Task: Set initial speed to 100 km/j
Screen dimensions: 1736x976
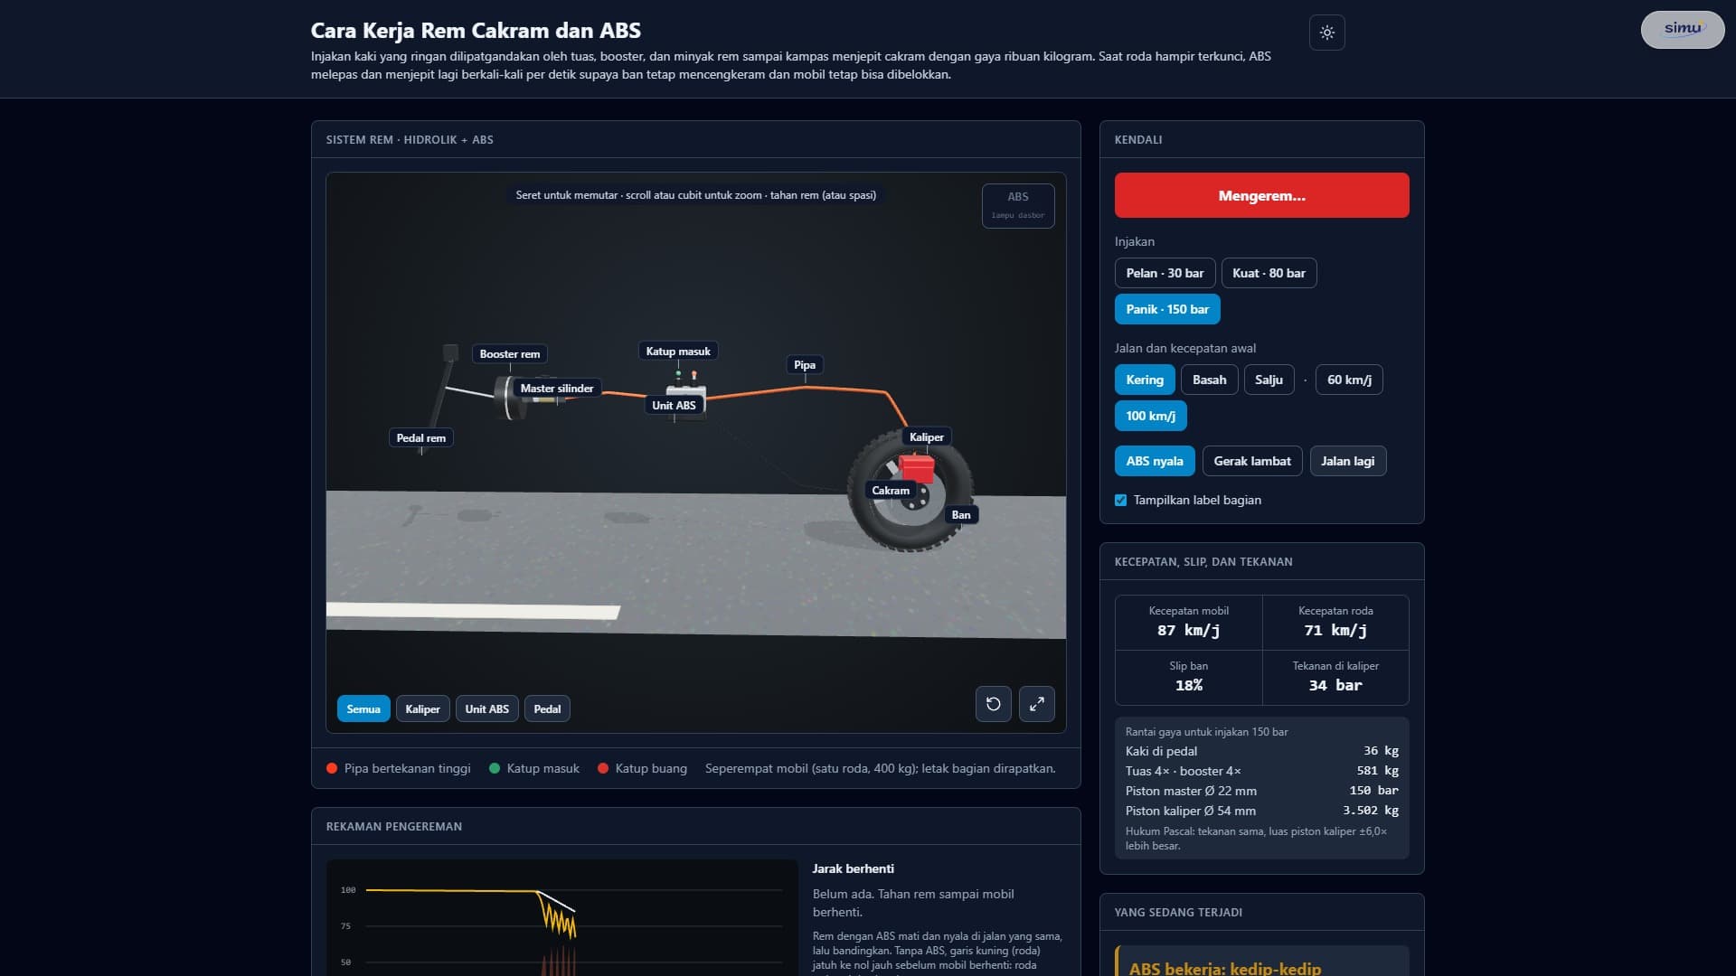Action: pos(1150,416)
